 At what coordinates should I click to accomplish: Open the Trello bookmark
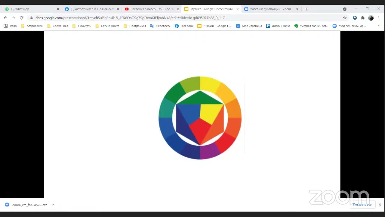click(x=10, y=26)
